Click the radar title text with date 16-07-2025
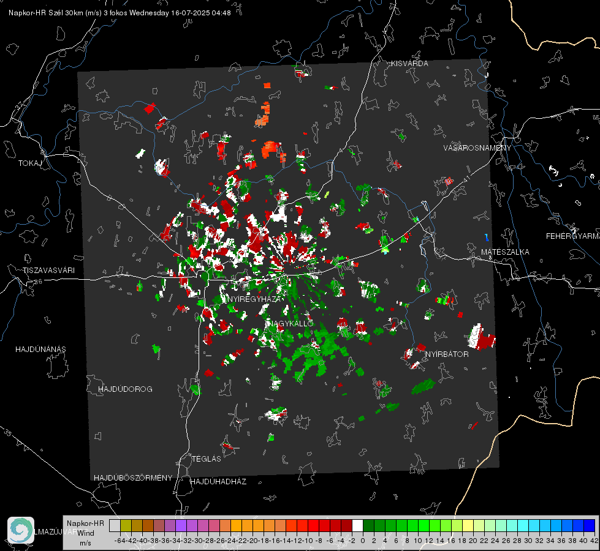Screen dimensions: 600x551 120,13
